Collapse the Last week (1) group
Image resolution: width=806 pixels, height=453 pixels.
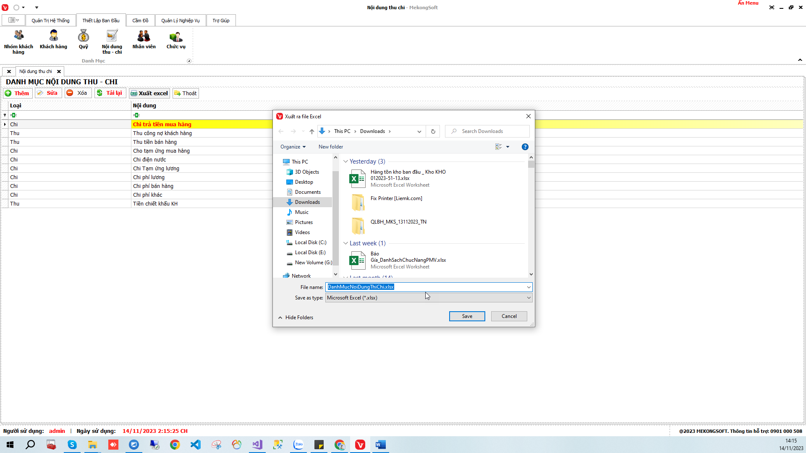(x=345, y=243)
